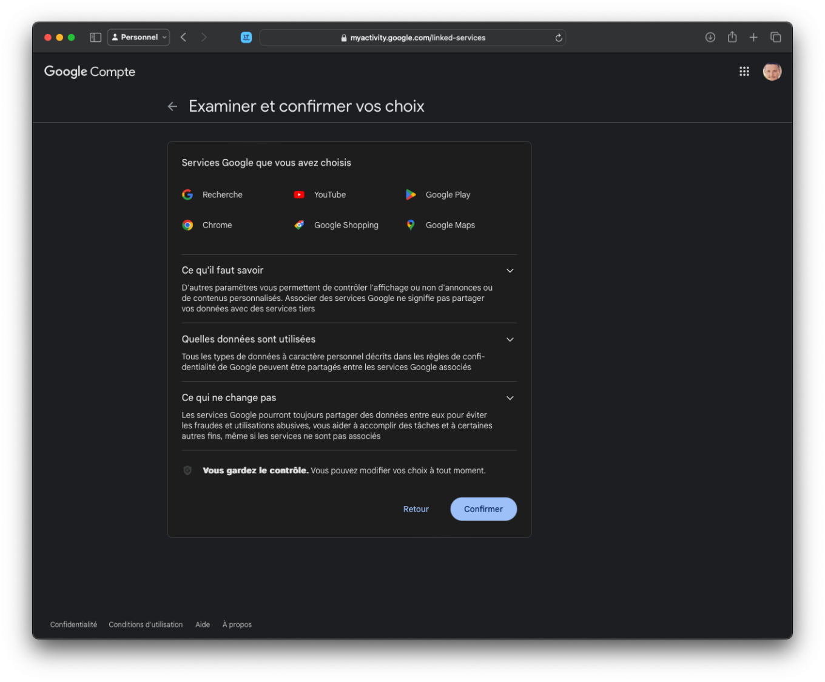
Task: Reload the page with the refresh icon
Action: point(559,38)
